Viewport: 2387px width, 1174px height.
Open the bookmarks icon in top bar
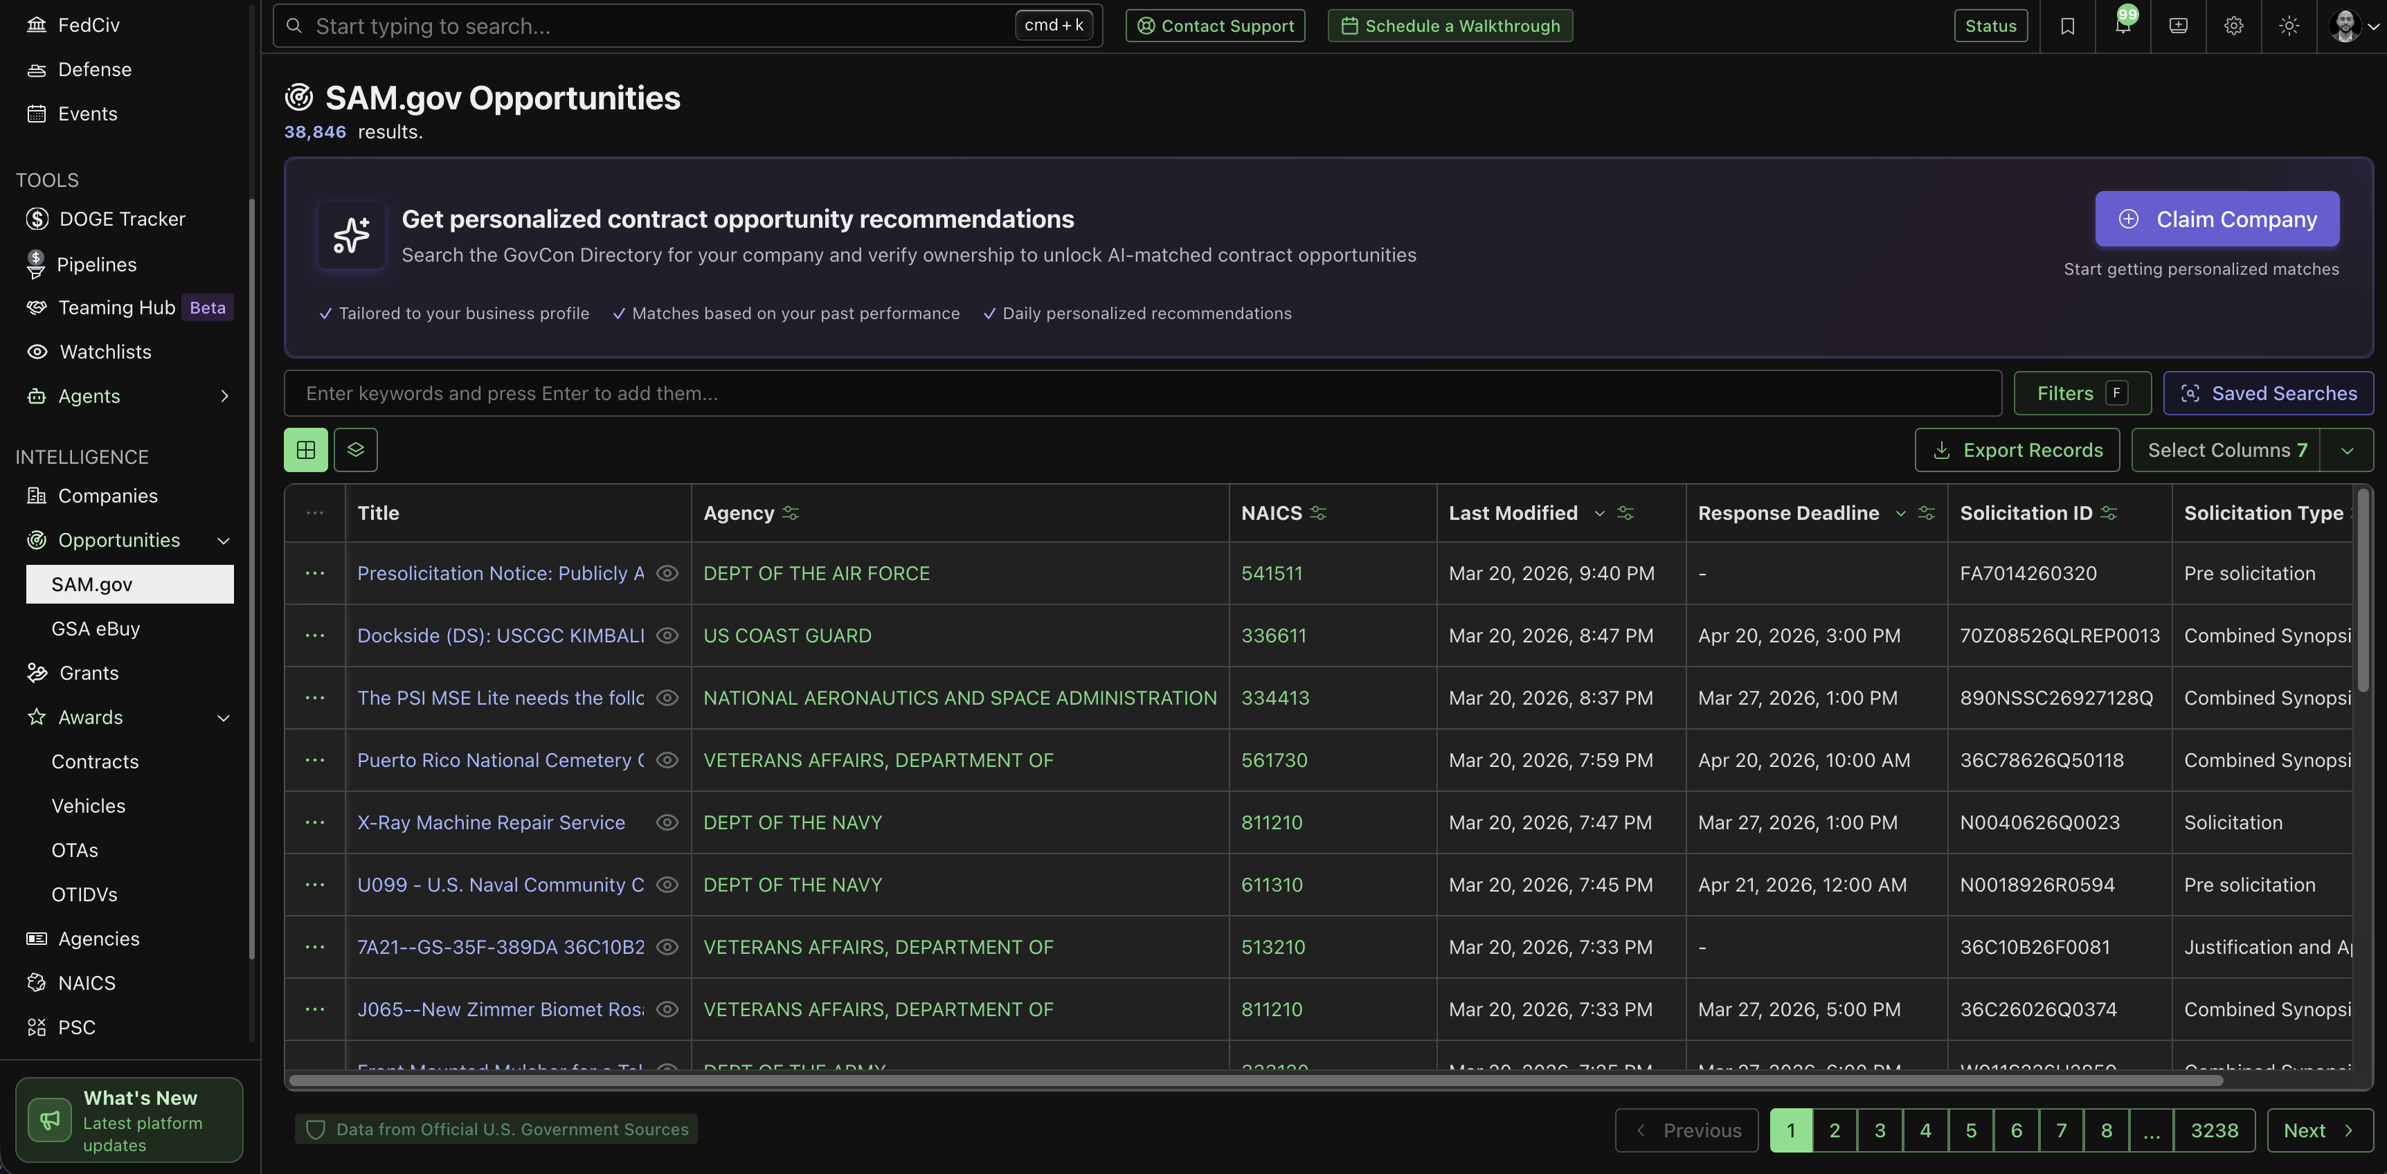coord(2067,26)
